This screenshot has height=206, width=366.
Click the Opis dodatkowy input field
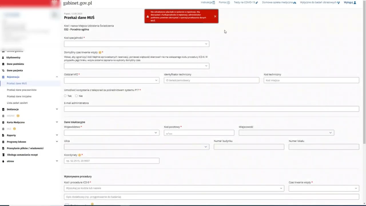[x=212, y=197]
